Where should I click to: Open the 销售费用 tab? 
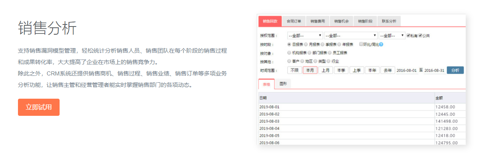tap(318, 22)
